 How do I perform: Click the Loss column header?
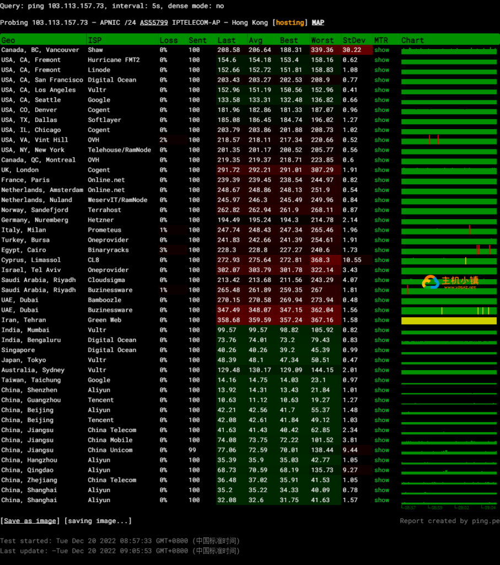click(x=169, y=40)
